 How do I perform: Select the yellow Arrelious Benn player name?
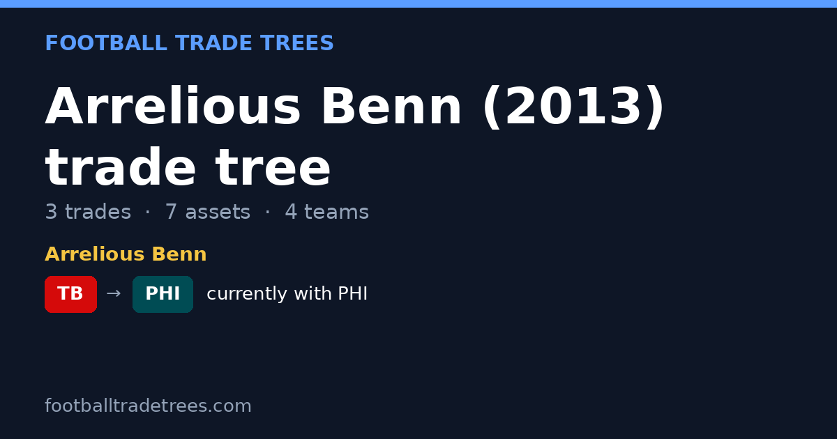(x=126, y=255)
